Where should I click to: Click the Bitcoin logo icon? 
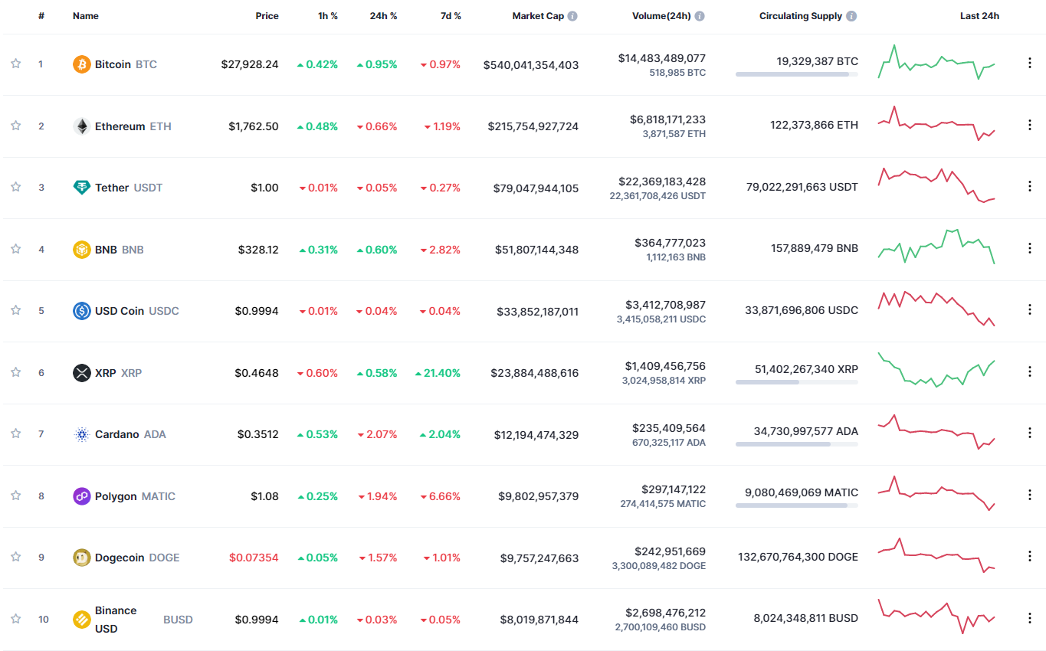coord(81,64)
